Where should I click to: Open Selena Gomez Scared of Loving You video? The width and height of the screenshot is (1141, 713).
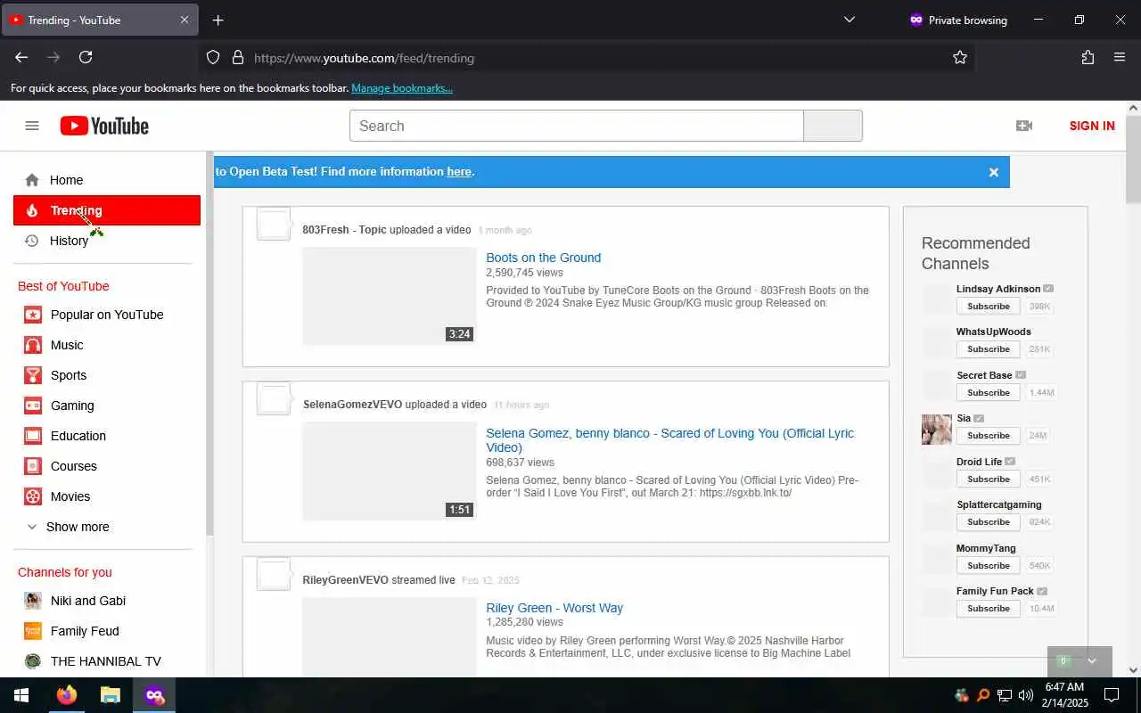pyautogui.click(x=669, y=440)
